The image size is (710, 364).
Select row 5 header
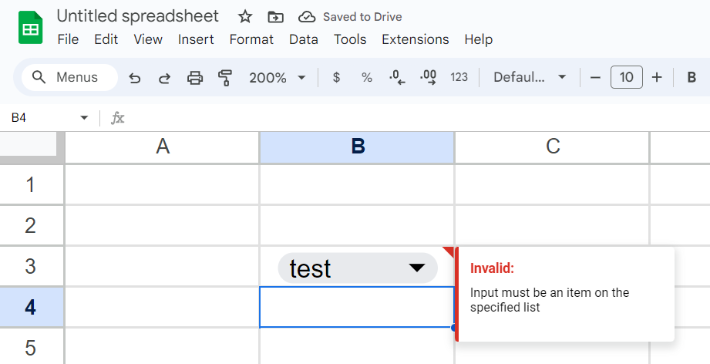click(x=32, y=347)
